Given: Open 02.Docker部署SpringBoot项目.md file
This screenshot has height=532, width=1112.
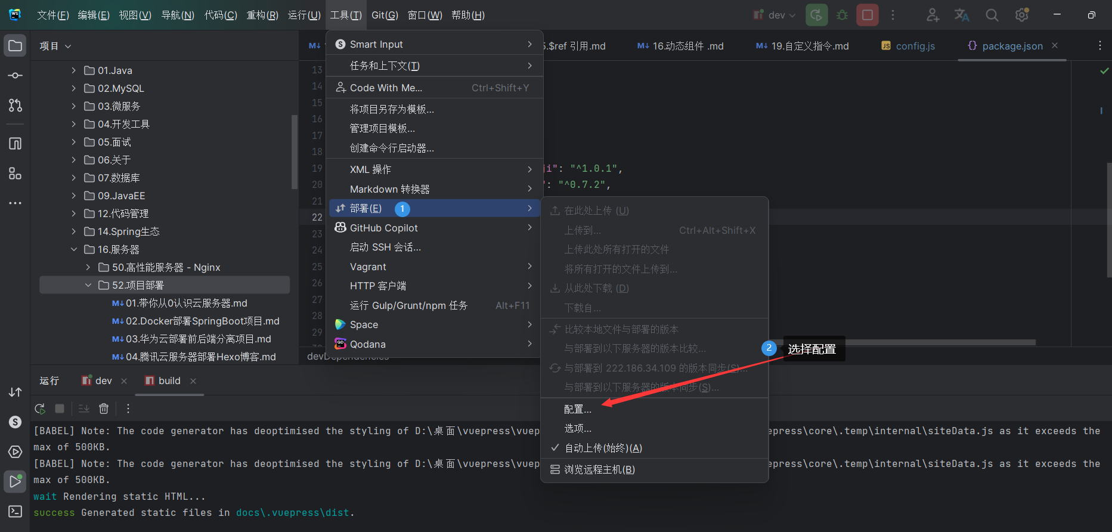Looking at the screenshot, I should (196, 321).
